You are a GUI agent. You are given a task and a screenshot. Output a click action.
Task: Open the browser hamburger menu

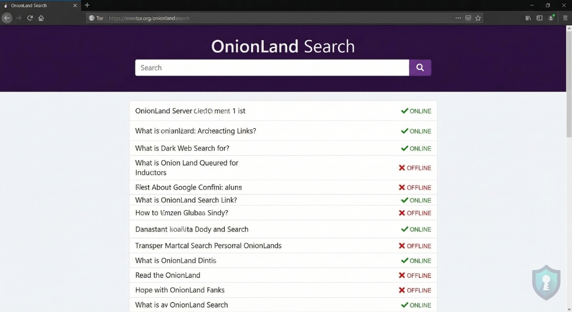coord(565,18)
